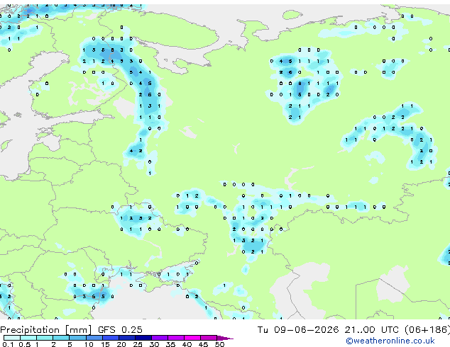Click the '30' legend scale value
Screen dimensions: 450x347
[x=154, y=344]
